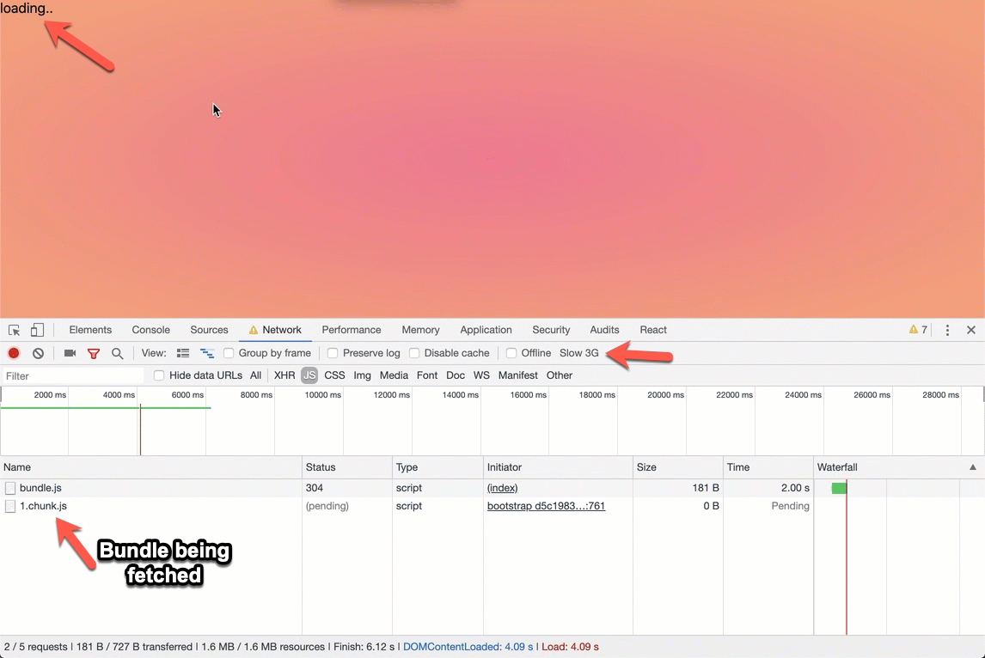Image resolution: width=985 pixels, height=658 pixels.
Task: Sort by the Status column header
Action: (347, 467)
